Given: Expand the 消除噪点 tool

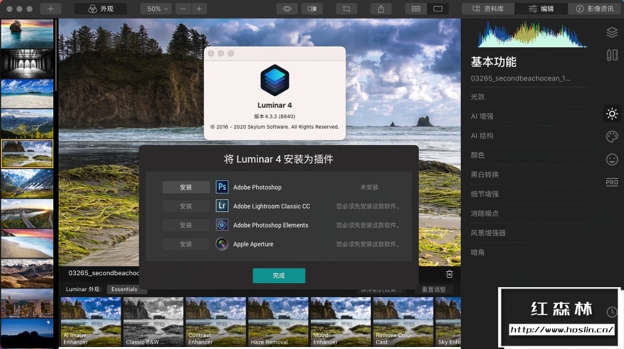Looking at the screenshot, I should 530,213.
